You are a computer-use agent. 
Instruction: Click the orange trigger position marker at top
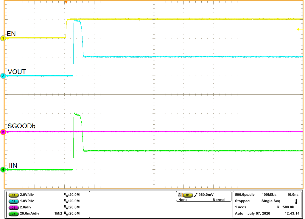(x=66, y=2)
